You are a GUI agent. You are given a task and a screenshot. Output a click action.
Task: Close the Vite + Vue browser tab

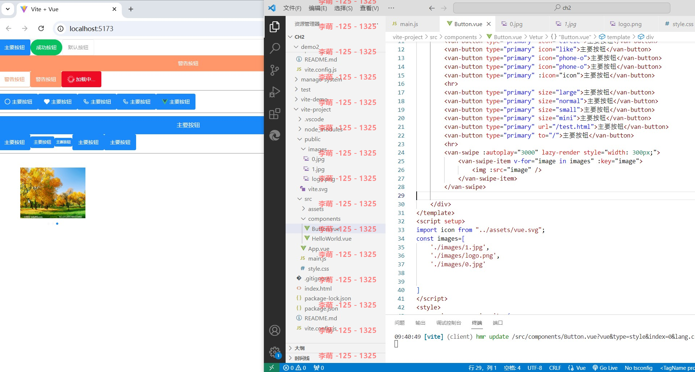[114, 9]
